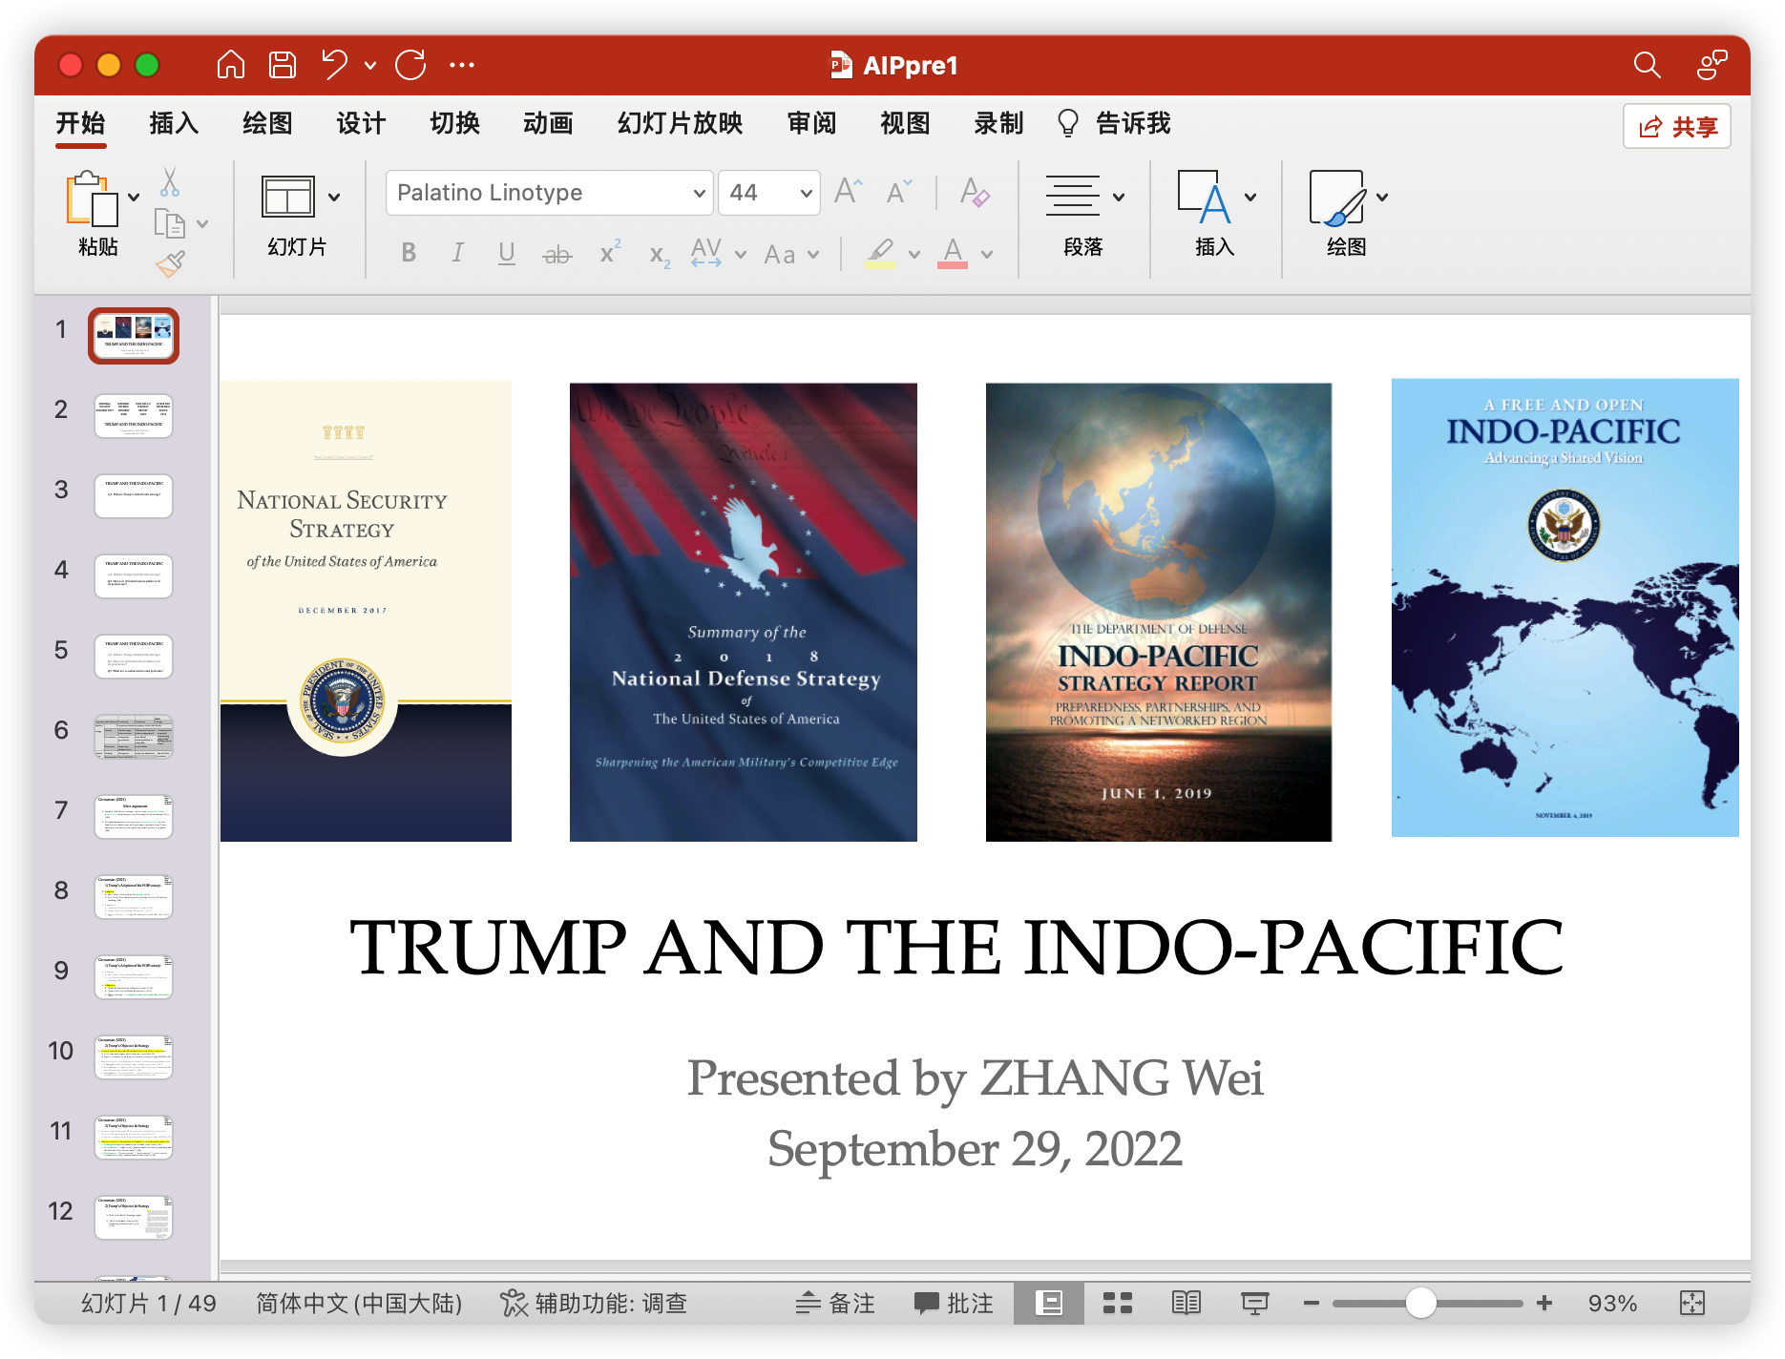Open the 幻灯片放映 slide show tab
1785x1359 pixels.
pyautogui.click(x=680, y=123)
